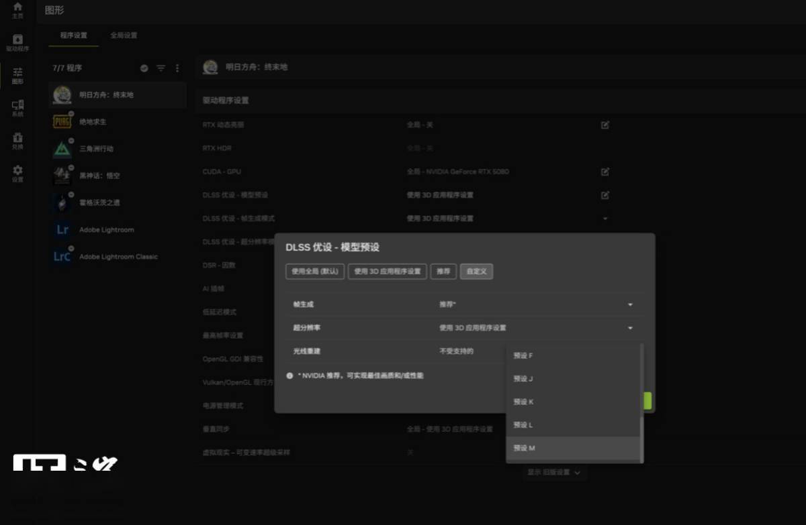Open the three-dot menu above program list

coord(177,68)
